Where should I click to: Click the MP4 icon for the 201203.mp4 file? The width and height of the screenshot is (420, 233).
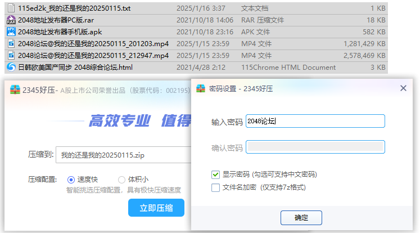tap(11, 43)
